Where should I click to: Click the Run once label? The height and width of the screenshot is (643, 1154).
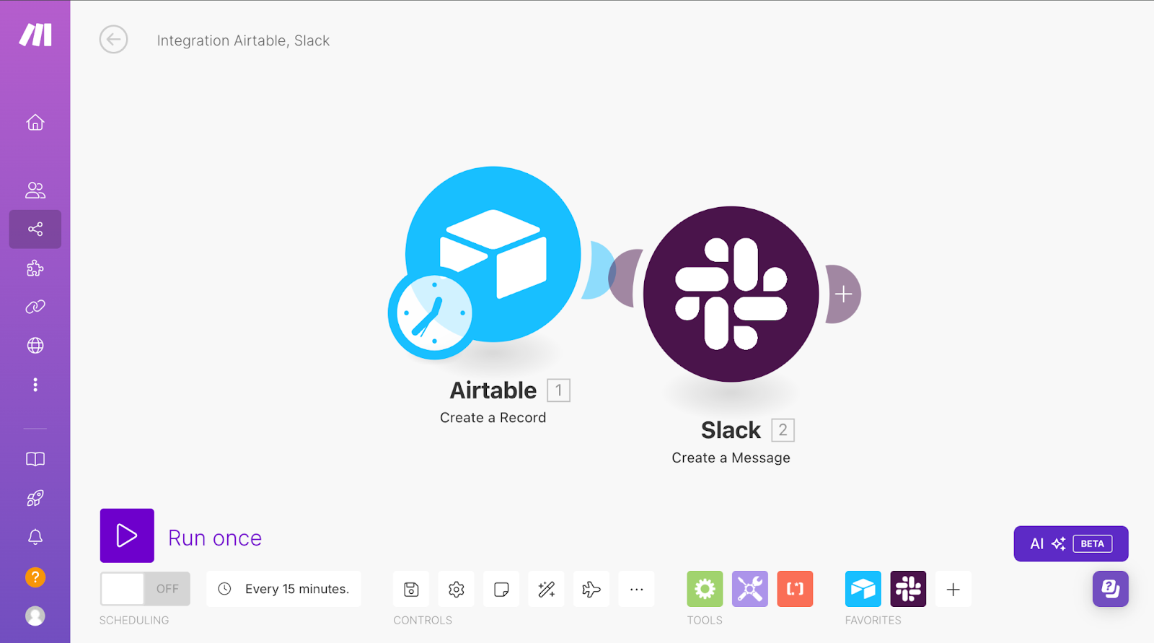pyautogui.click(x=215, y=538)
